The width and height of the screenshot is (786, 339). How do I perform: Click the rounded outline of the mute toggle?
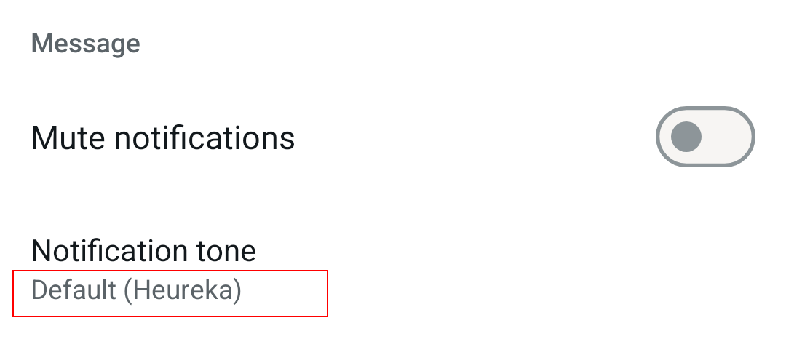click(705, 110)
